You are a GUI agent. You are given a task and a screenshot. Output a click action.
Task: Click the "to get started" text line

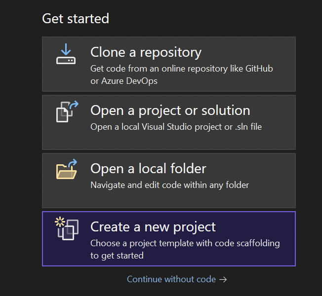(117, 255)
